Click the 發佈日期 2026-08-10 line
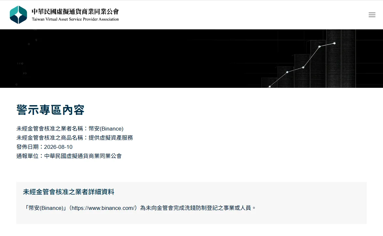Image resolution: width=383 pixels, height=236 pixels. tap(44, 147)
